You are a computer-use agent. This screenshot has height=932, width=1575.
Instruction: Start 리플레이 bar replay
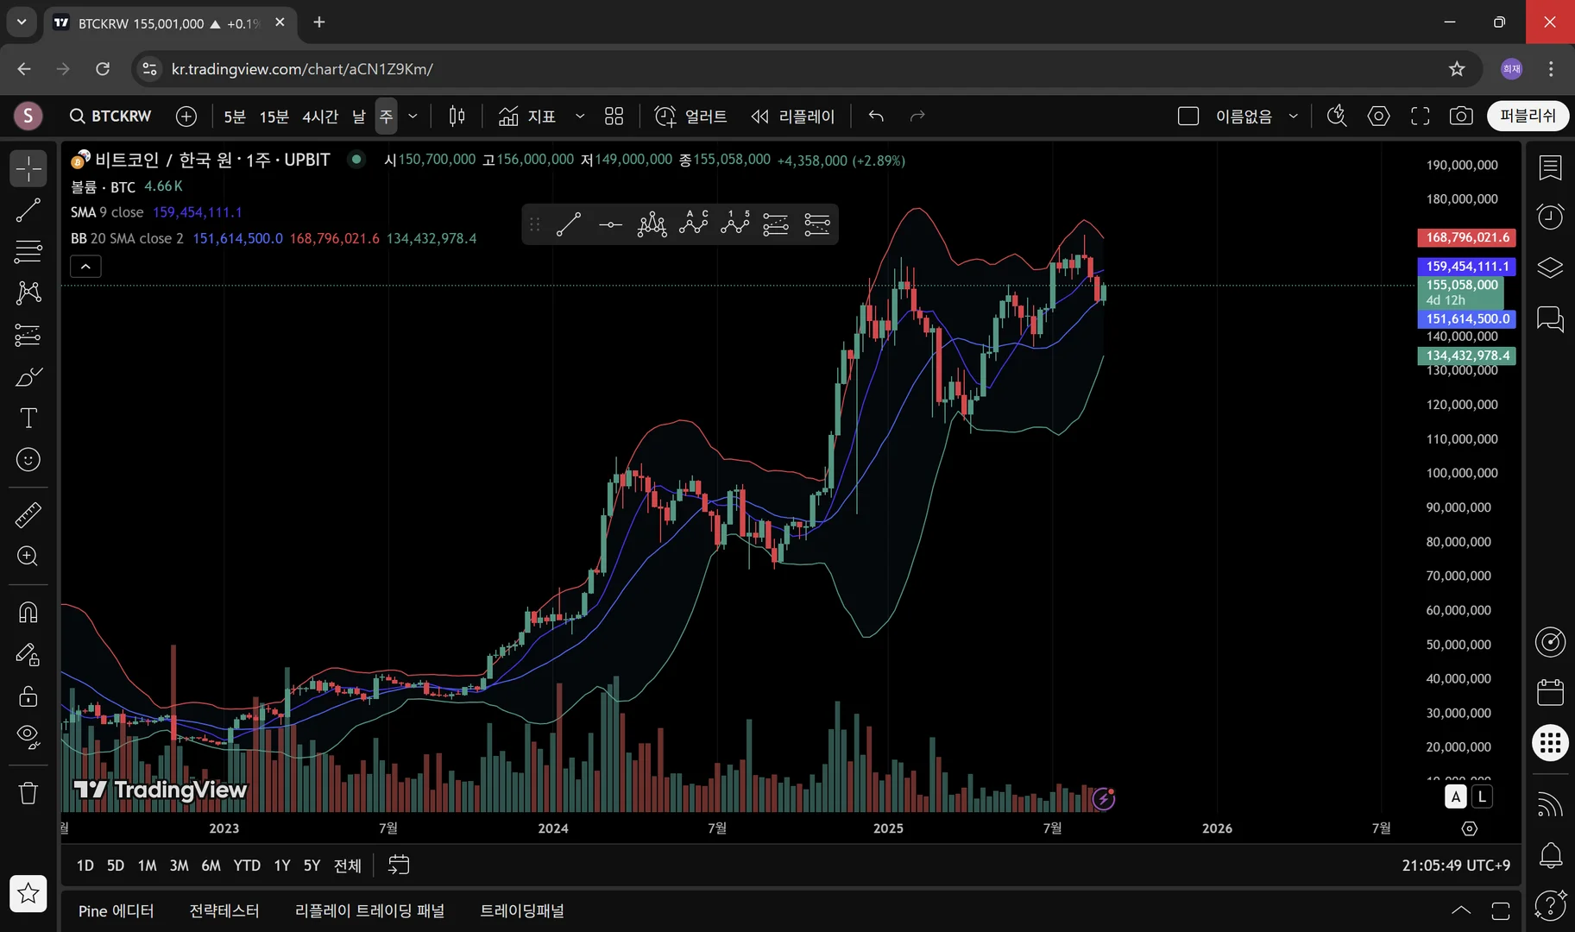click(793, 116)
